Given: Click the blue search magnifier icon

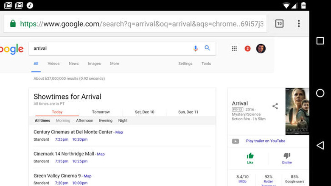Looking at the screenshot, I should [x=208, y=48].
